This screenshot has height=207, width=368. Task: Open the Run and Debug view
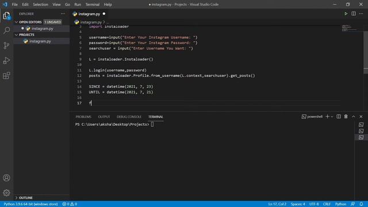[x=6, y=60]
